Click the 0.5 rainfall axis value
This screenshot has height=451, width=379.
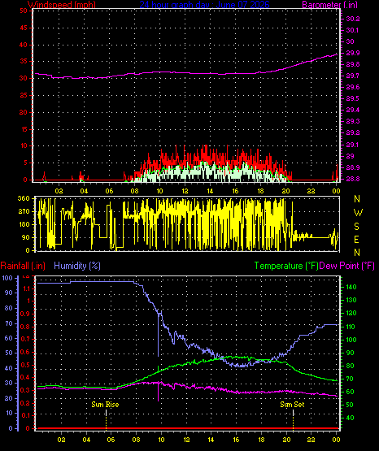coord(25,365)
